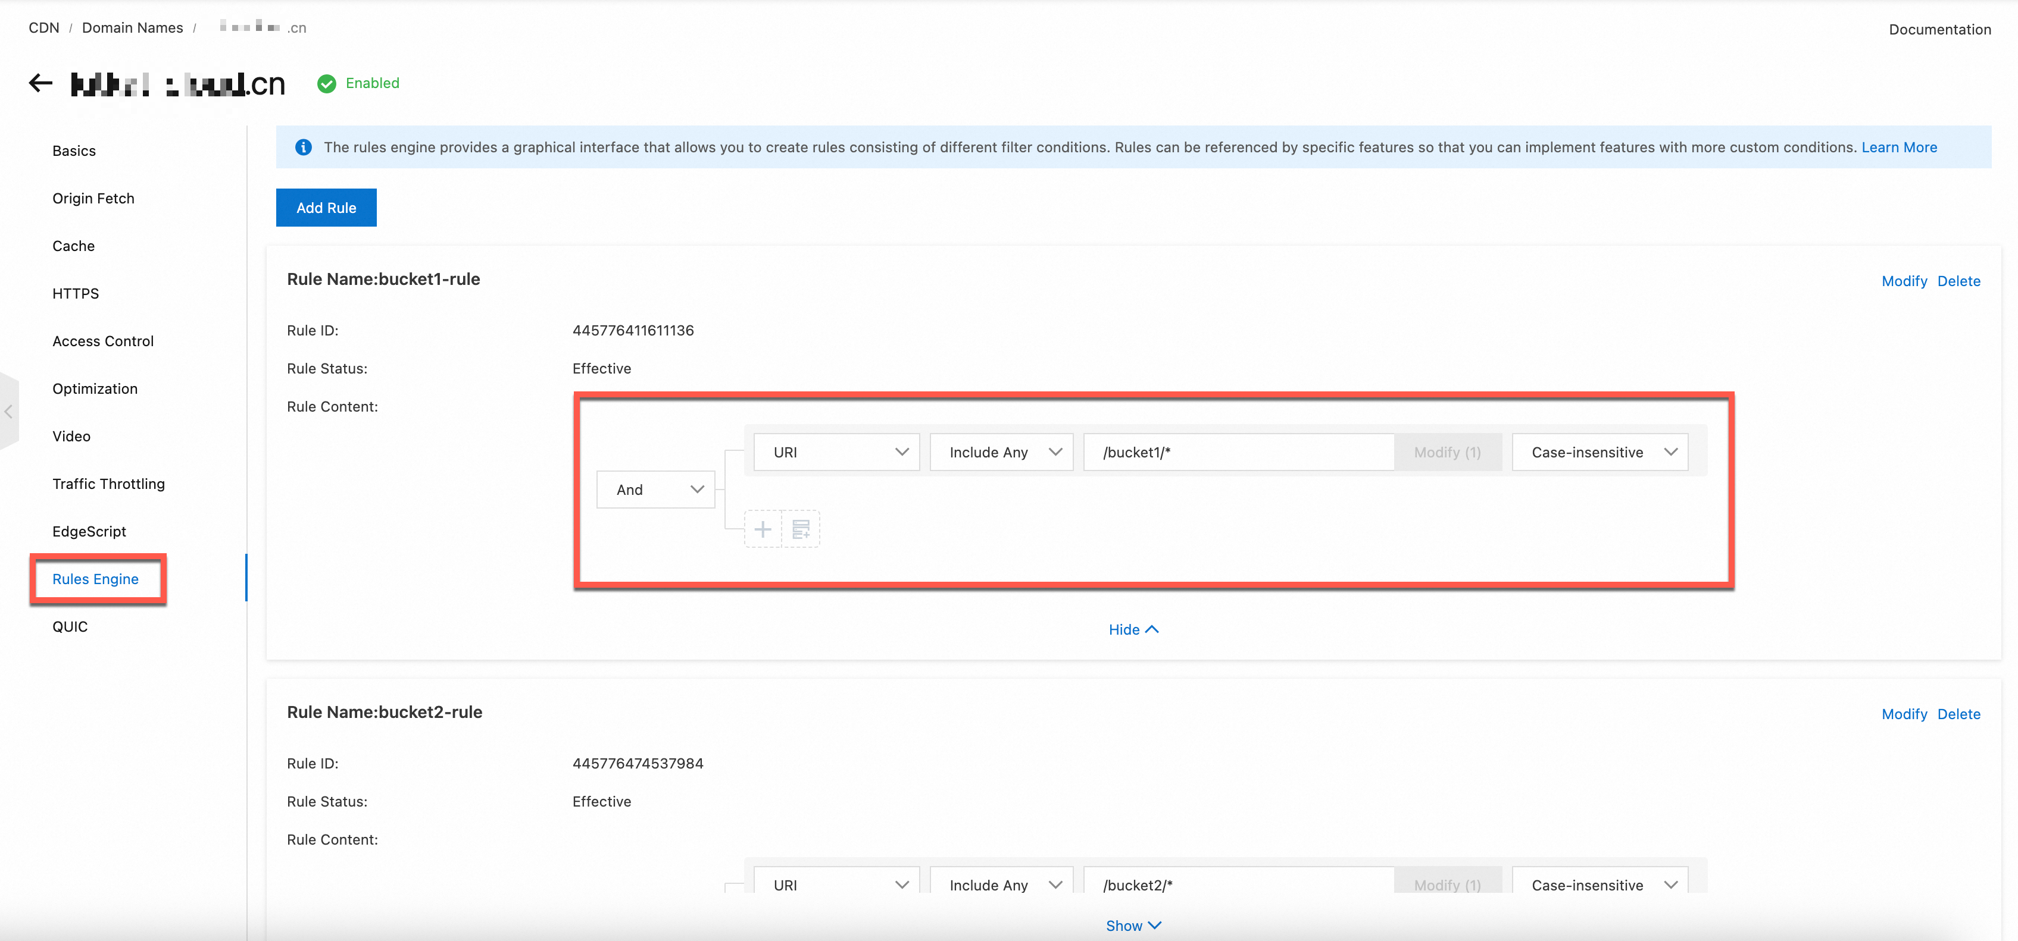This screenshot has height=941, width=2018.
Task: Open the URI dropdown in bucket1-rule
Action: pos(836,453)
